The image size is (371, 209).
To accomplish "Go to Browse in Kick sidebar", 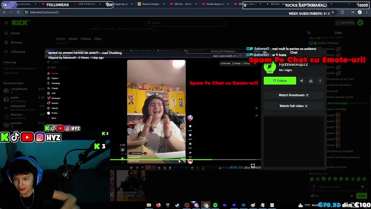I will click(x=13, y=42).
